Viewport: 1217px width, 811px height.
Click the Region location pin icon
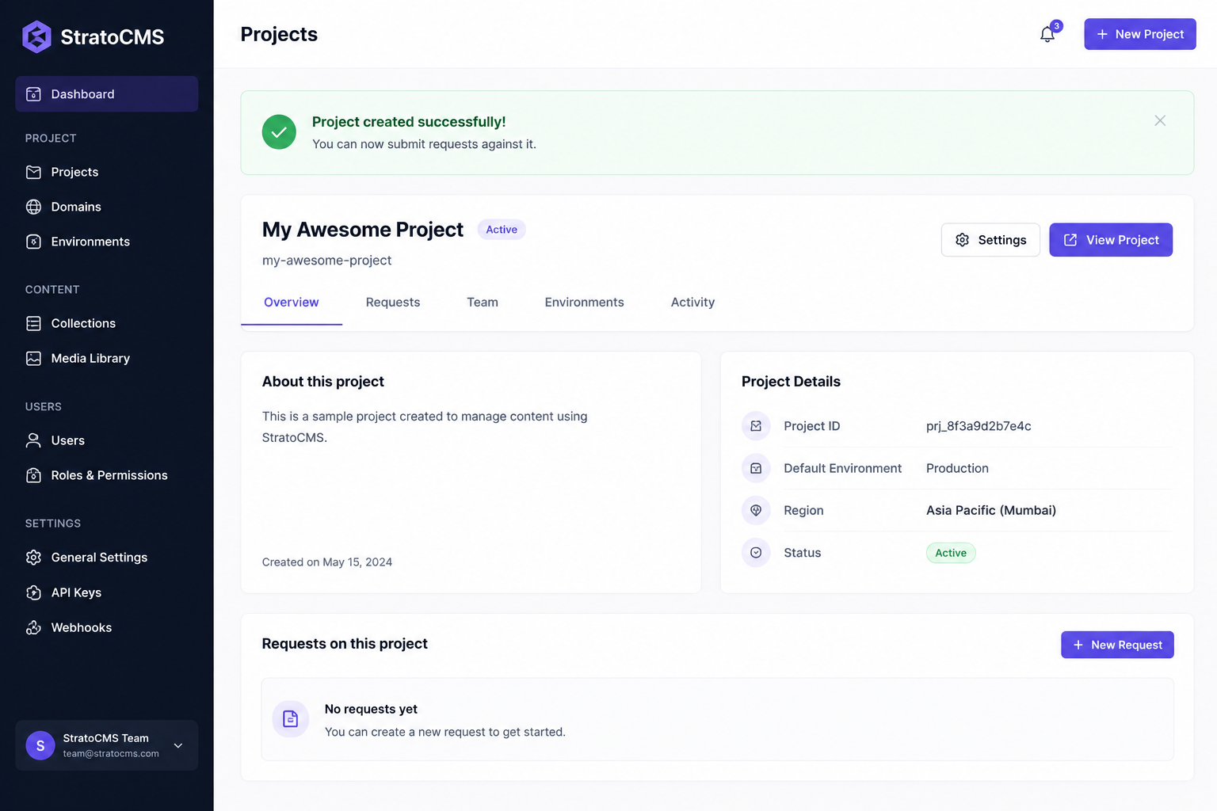coord(756,510)
